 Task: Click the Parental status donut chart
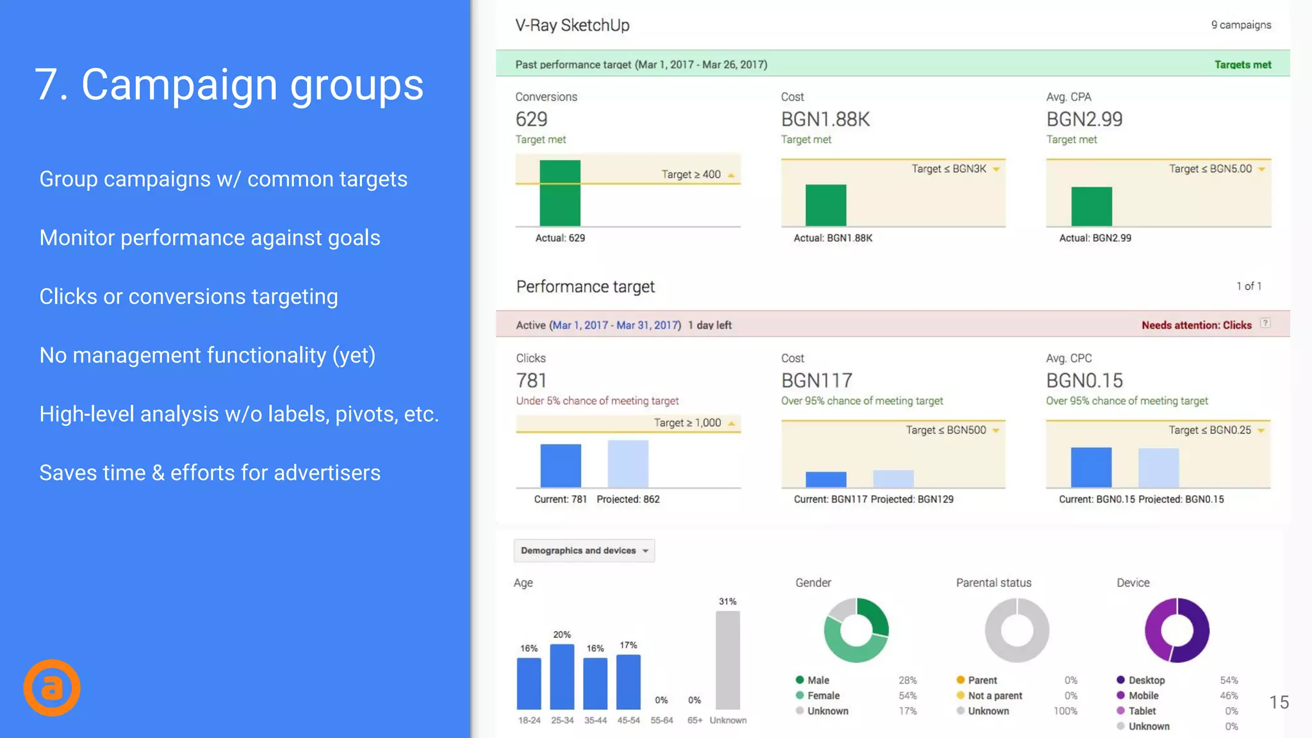[x=1017, y=630]
